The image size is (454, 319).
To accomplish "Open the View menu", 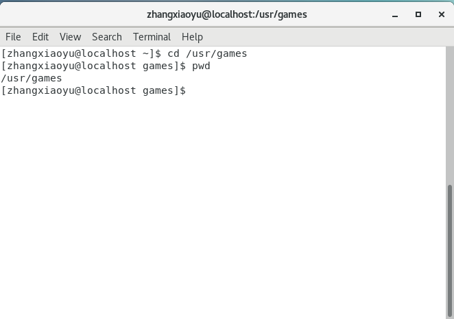I will 70,37.
